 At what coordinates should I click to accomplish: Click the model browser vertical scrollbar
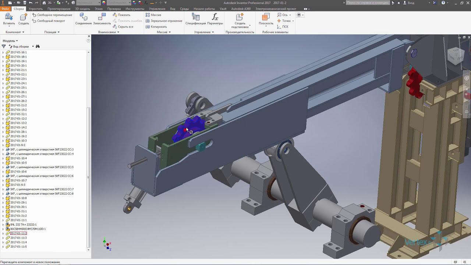point(88,178)
